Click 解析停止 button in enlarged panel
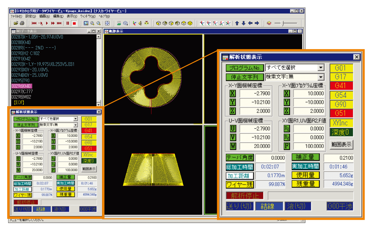Image resolution: width=371 pixels, height=230 pixels. point(245,195)
